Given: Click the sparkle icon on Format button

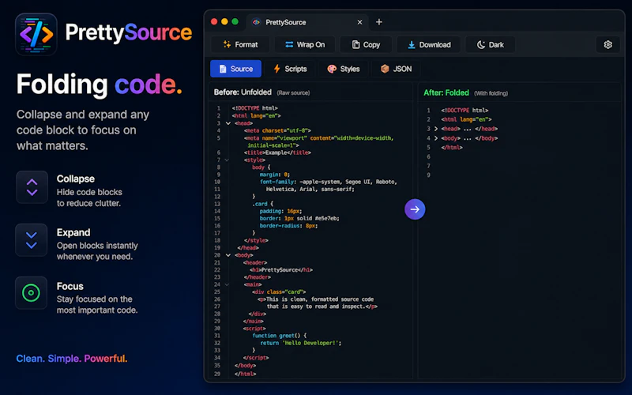Looking at the screenshot, I should click(x=227, y=44).
